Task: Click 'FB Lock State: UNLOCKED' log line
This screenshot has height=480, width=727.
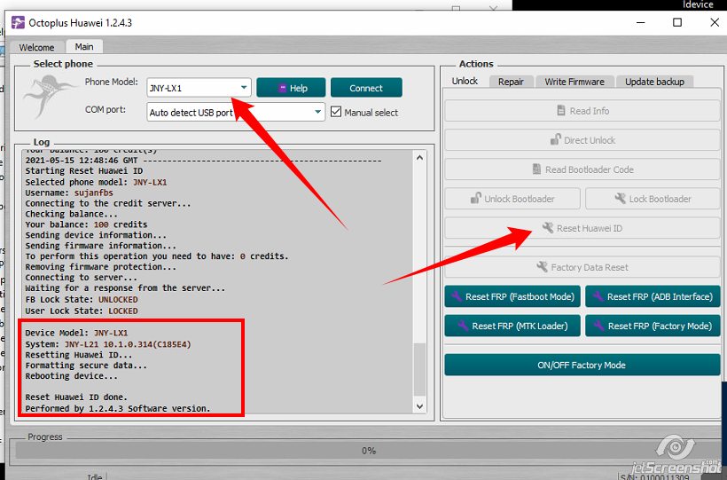Action: [x=82, y=299]
